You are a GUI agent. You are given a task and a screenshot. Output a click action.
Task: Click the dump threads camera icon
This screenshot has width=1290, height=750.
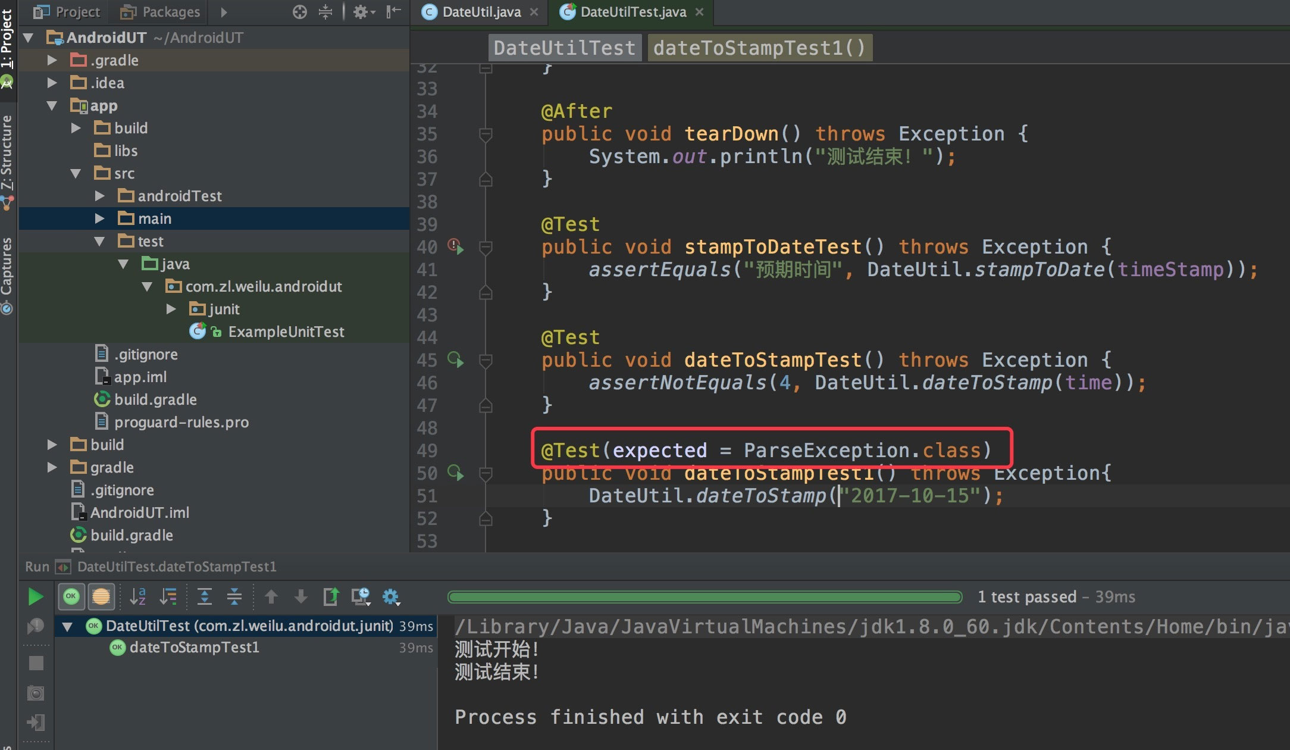click(36, 693)
